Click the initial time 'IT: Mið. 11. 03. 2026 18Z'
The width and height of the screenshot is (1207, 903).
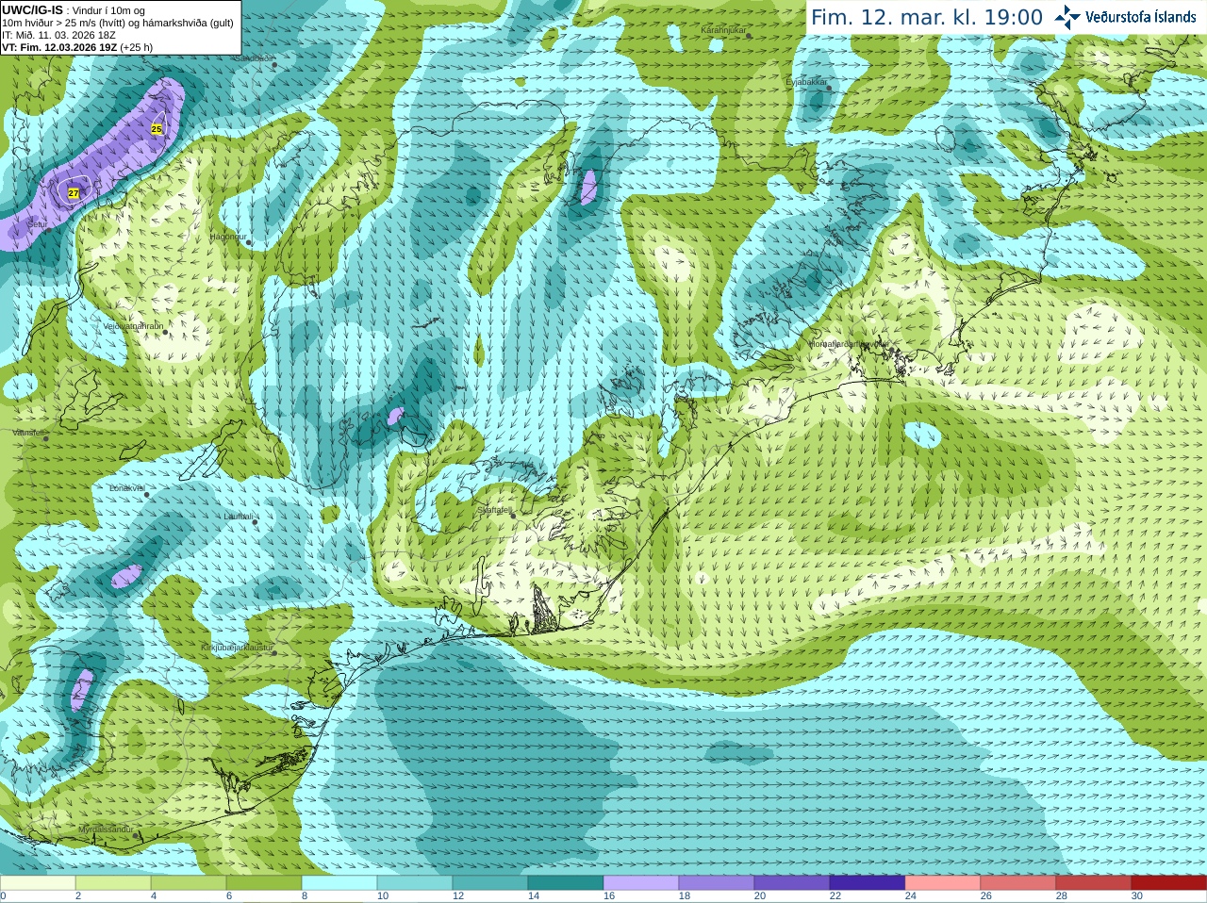[x=58, y=35]
